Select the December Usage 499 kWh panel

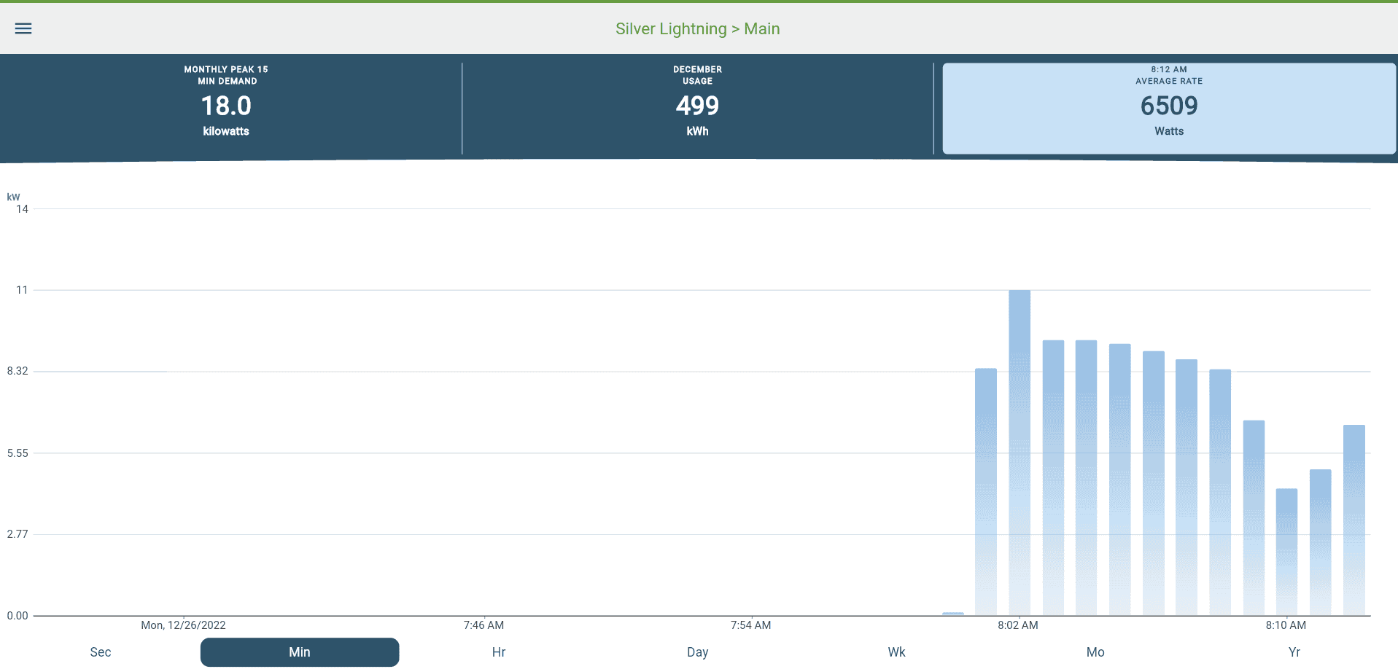coord(697,106)
